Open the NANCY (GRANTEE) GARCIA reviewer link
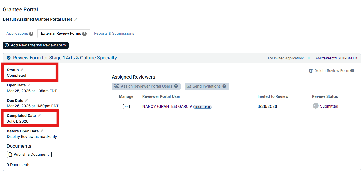The width and height of the screenshot is (362, 175). pos(167,106)
